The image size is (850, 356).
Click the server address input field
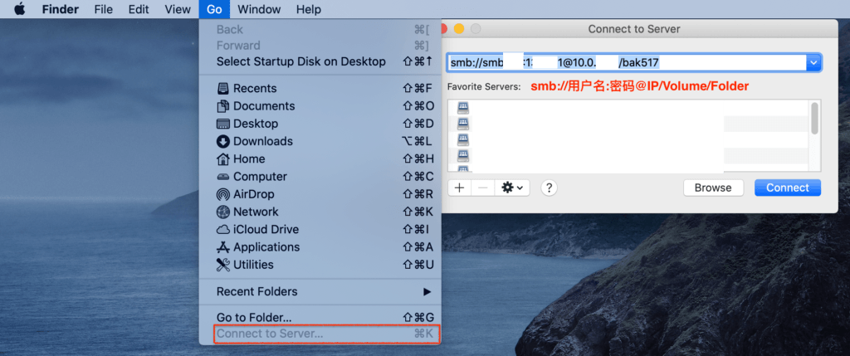coord(628,63)
